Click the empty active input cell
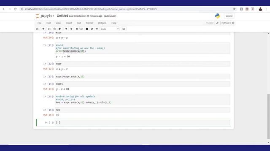270x151 pixels. (x=143, y=122)
